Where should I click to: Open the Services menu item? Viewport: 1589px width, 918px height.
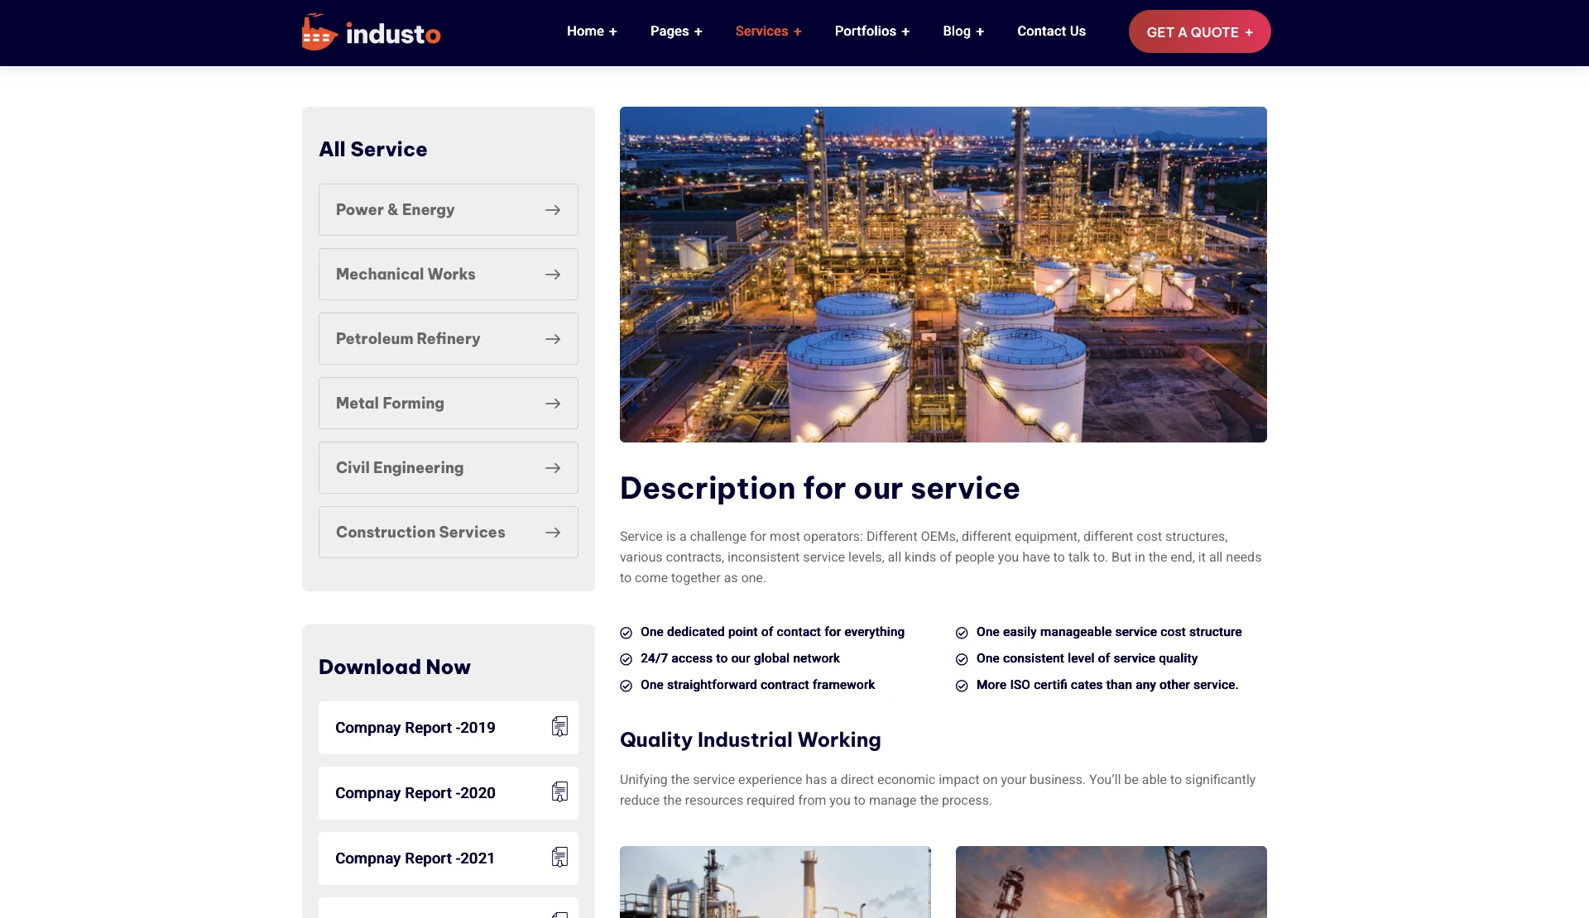pyautogui.click(x=768, y=31)
